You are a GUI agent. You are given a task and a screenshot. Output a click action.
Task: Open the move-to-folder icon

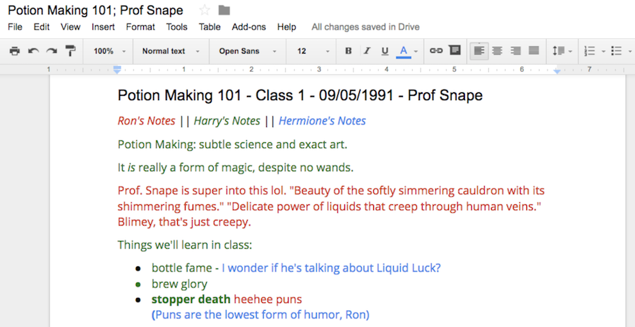point(224,10)
